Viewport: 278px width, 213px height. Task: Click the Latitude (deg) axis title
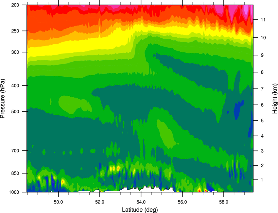[x=140, y=210]
